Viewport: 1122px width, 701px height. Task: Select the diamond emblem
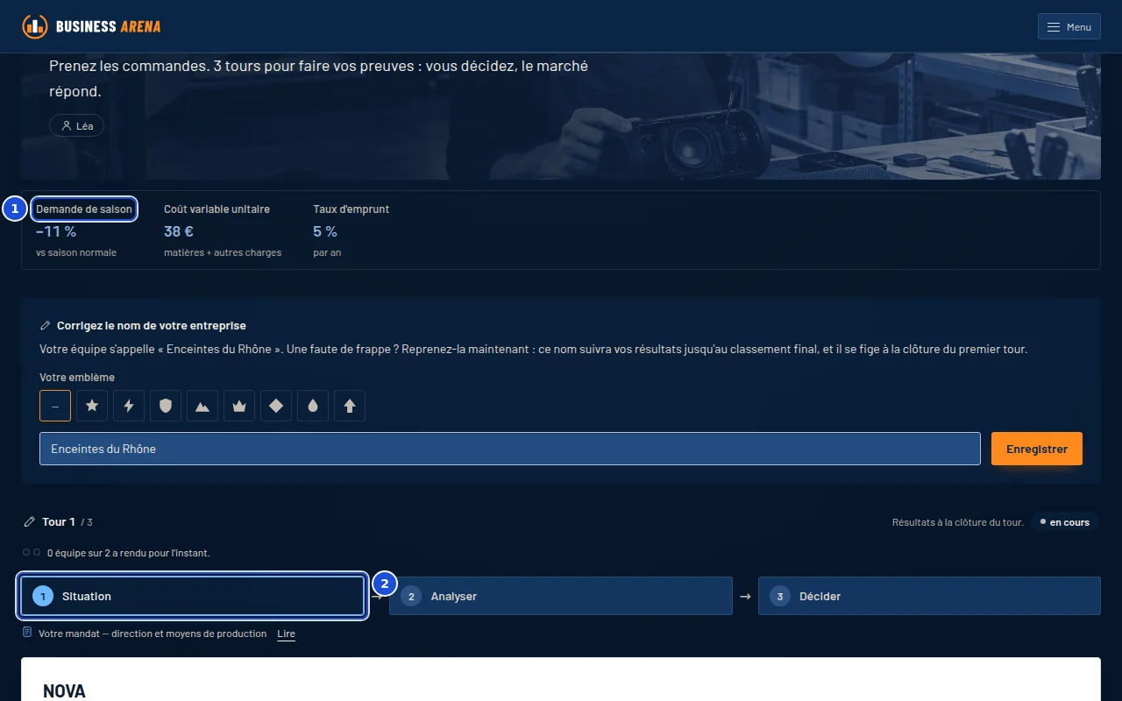276,406
